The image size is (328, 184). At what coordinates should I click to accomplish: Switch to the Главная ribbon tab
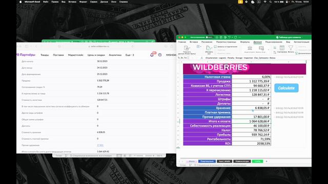(x=182, y=42)
